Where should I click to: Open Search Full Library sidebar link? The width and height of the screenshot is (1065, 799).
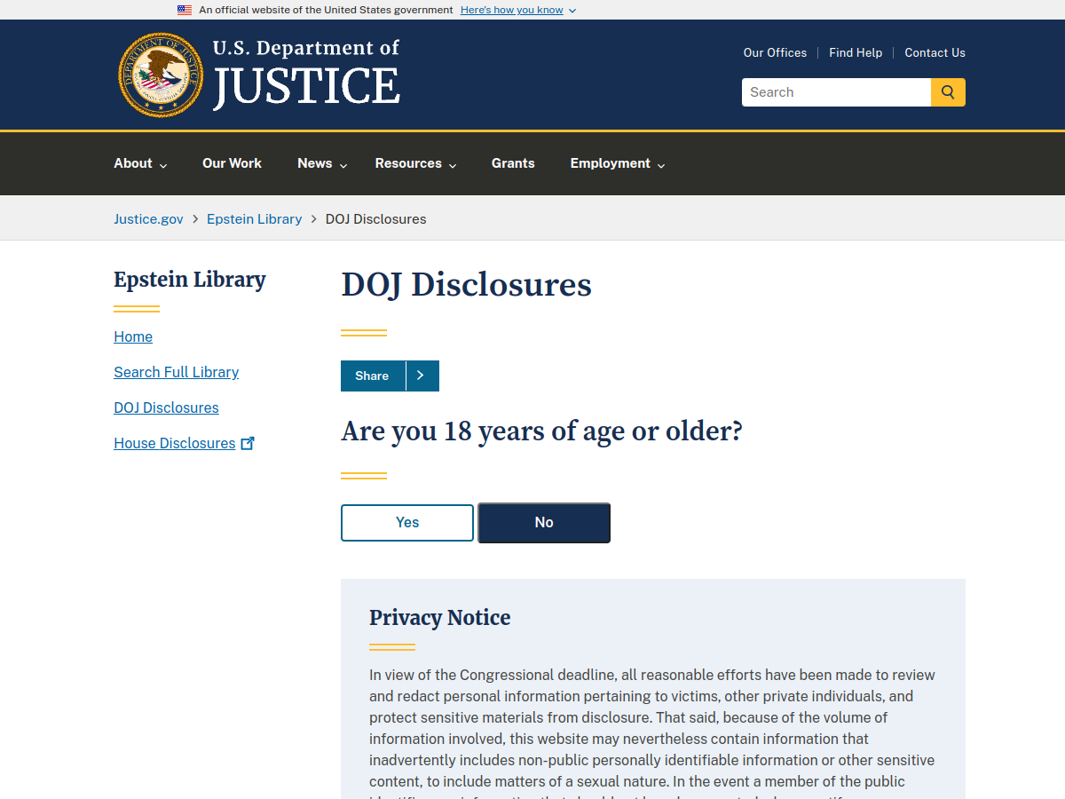tap(176, 372)
